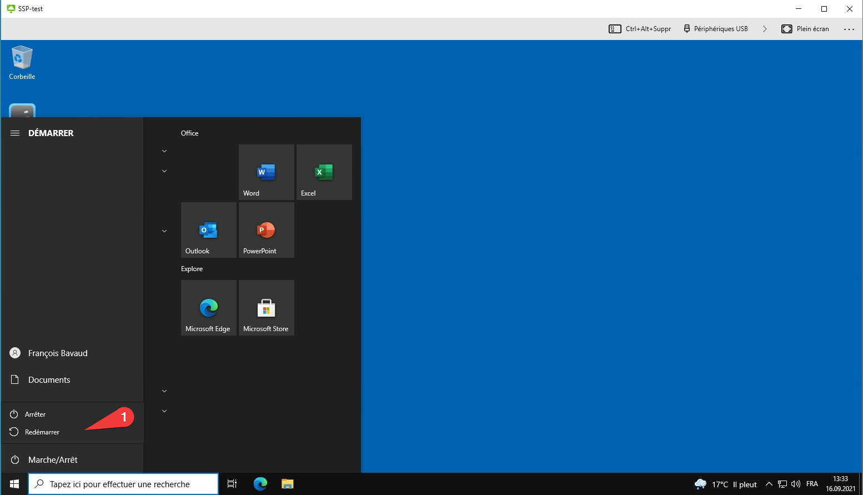The height and width of the screenshot is (495, 863).
Task: Send Ctrl+Alt+Suppr to the machine
Action: click(640, 29)
